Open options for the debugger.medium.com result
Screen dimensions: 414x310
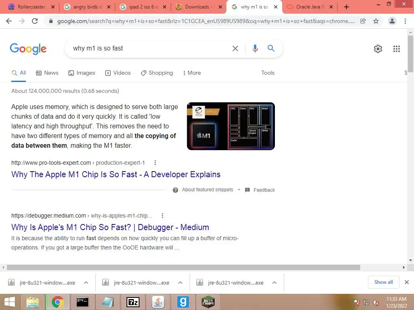163,216
